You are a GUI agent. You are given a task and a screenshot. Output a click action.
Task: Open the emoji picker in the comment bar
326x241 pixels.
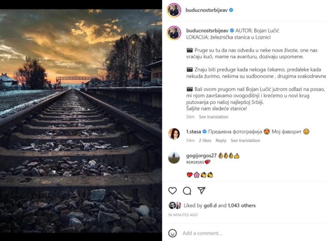pyautogui.click(x=173, y=233)
